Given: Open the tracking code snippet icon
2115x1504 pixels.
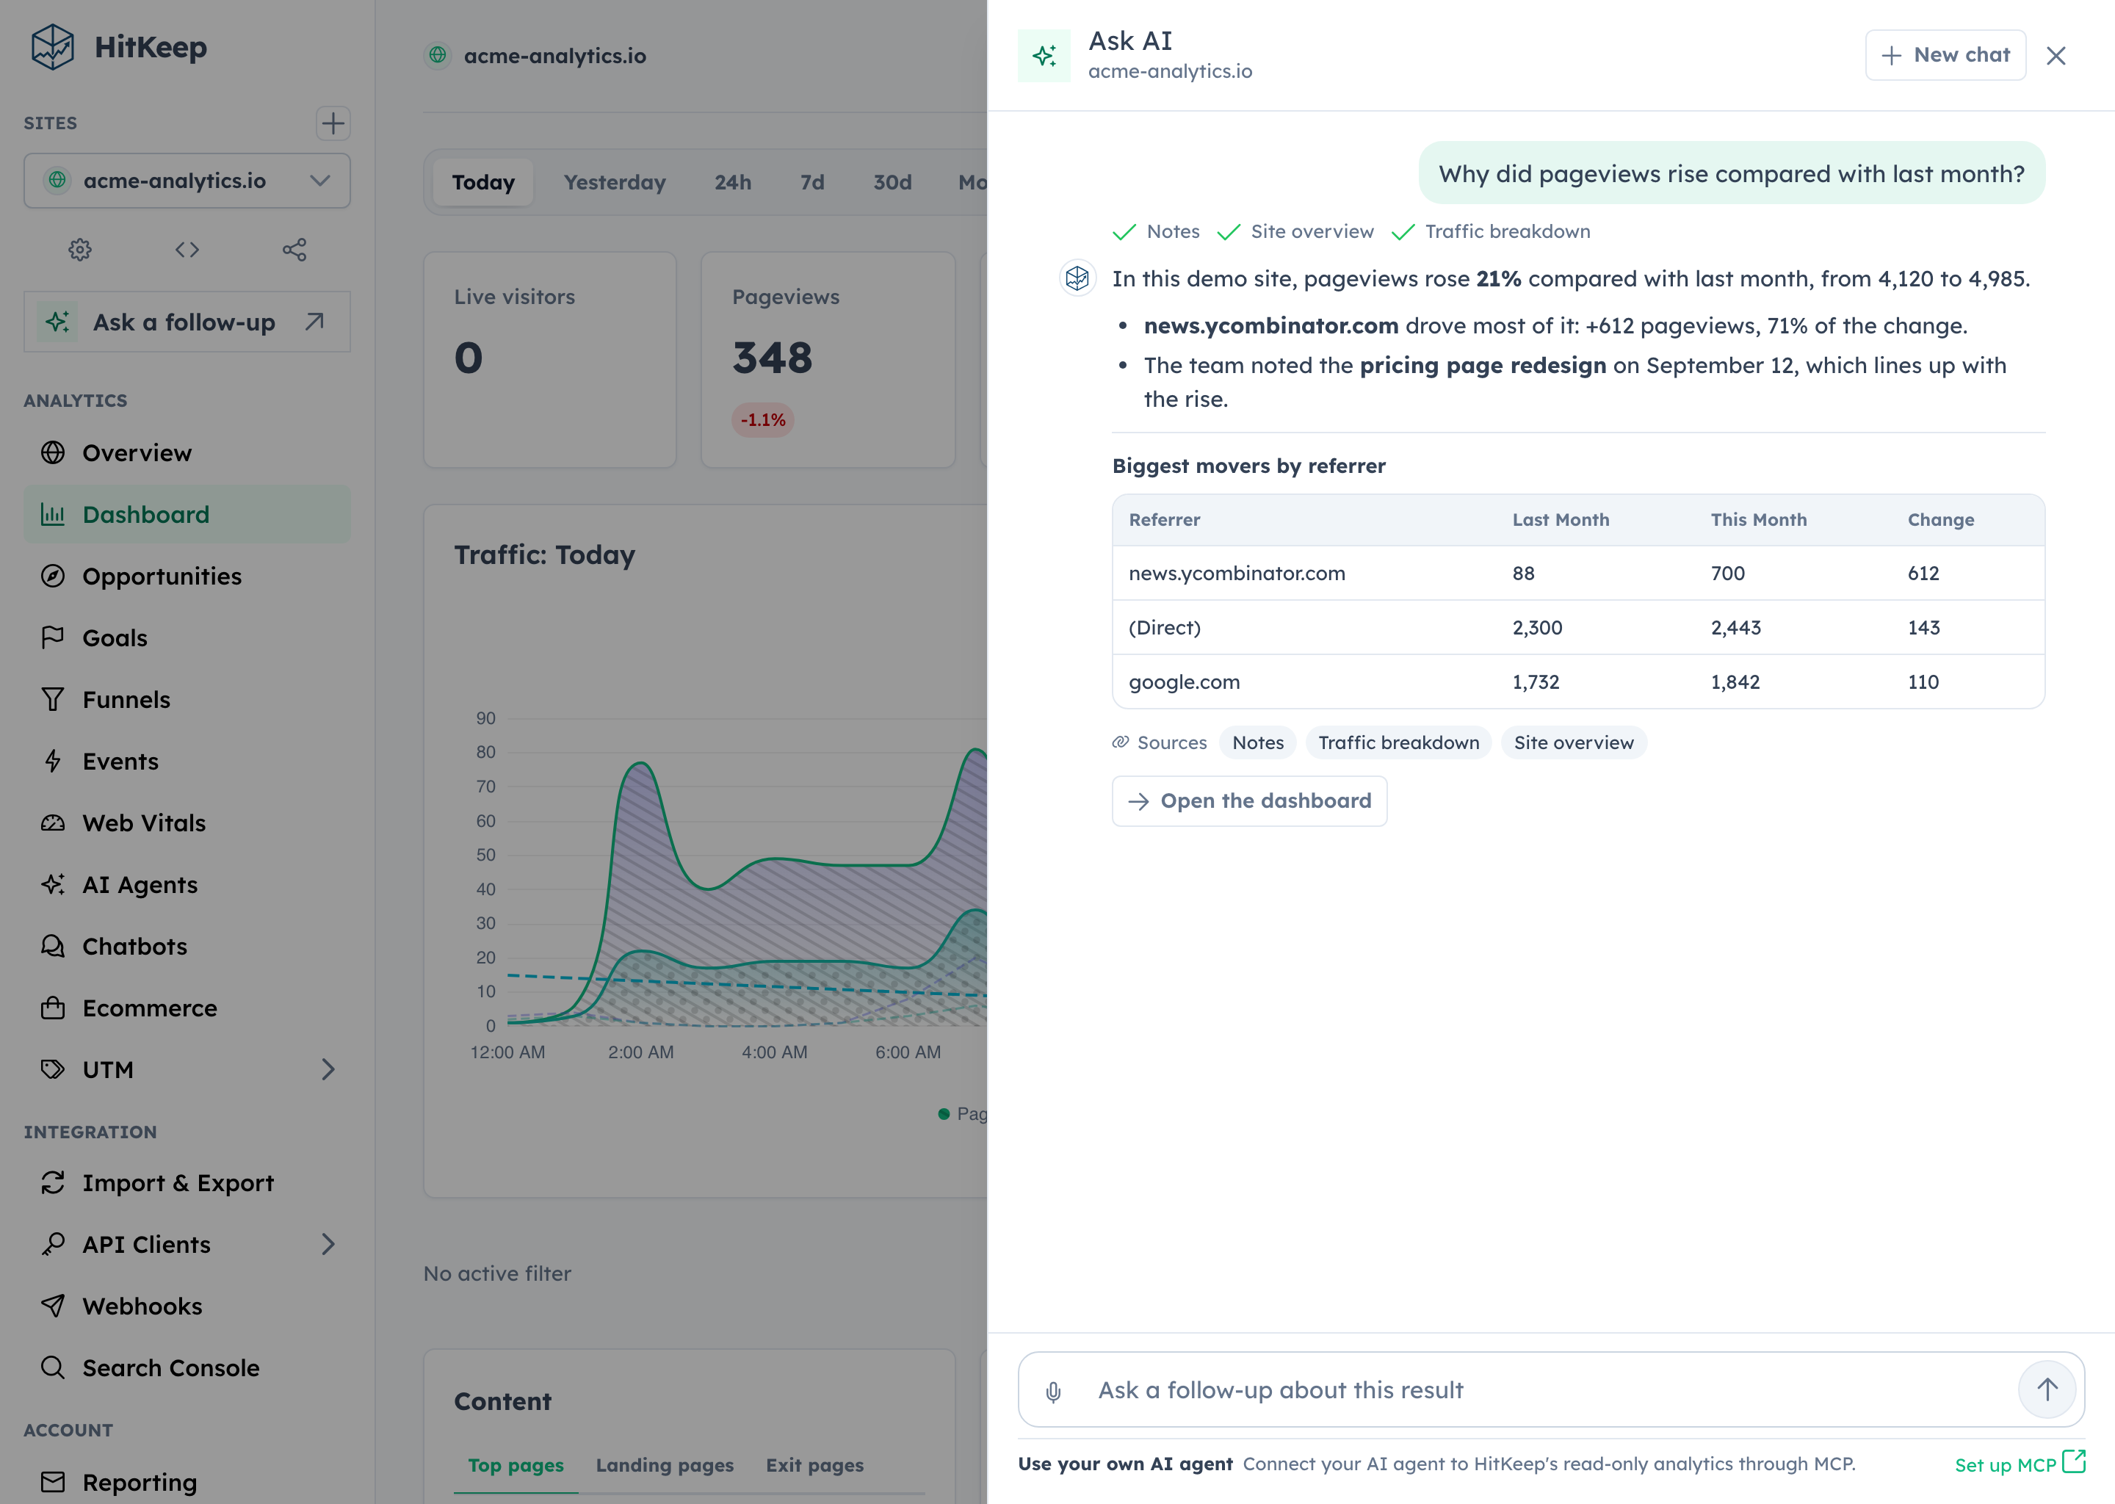Looking at the screenshot, I should click(187, 249).
